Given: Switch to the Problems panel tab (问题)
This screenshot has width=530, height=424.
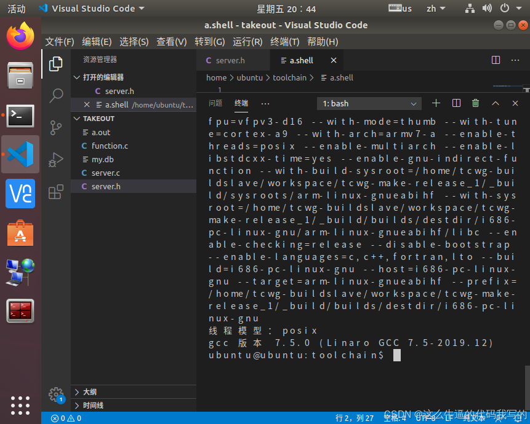Looking at the screenshot, I should pyautogui.click(x=215, y=103).
